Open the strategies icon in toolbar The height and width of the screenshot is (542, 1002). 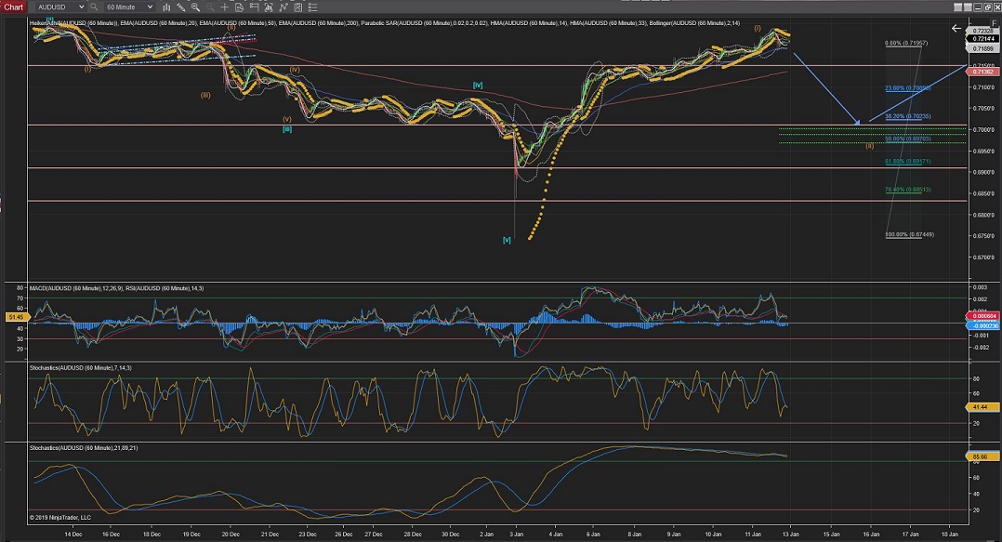coord(283,7)
